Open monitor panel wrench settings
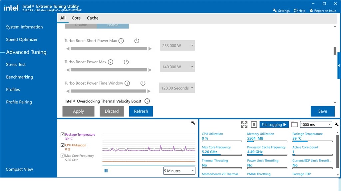This screenshot has width=341, height=191. point(336,125)
